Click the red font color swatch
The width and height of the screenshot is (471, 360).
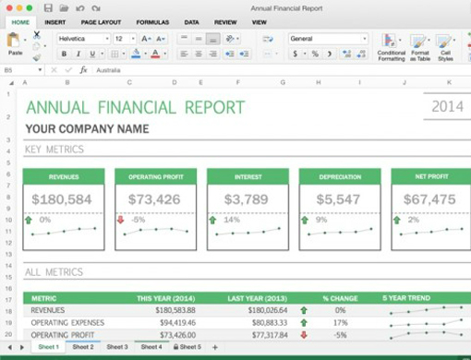coord(155,54)
